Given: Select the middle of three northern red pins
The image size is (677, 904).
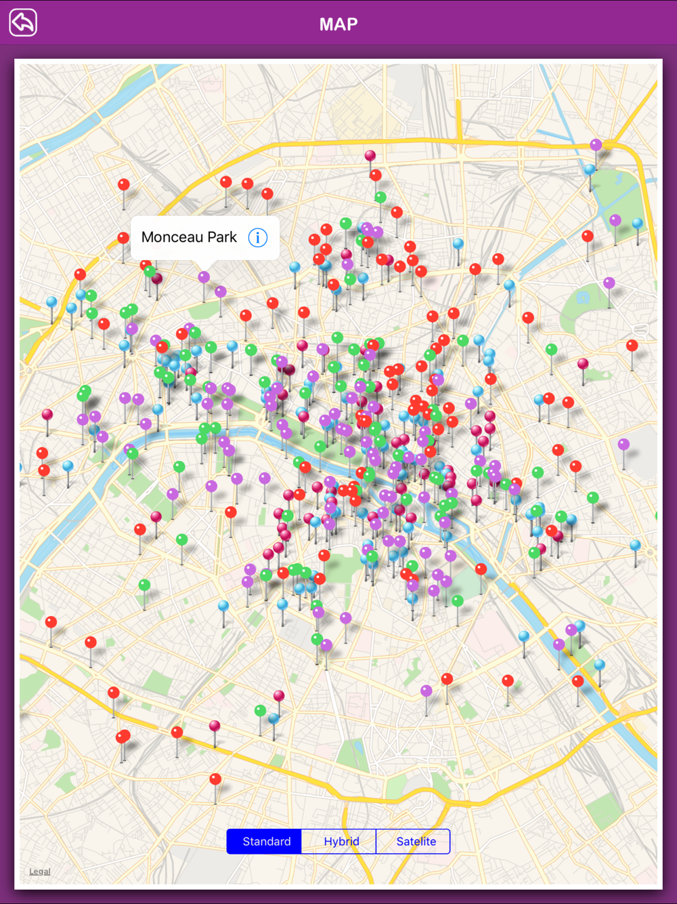Looking at the screenshot, I should [248, 184].
